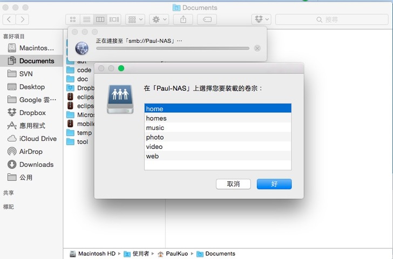Select the video volume
Image resolution: width=393 pixels, height=259 pixels.
(218, 147)
